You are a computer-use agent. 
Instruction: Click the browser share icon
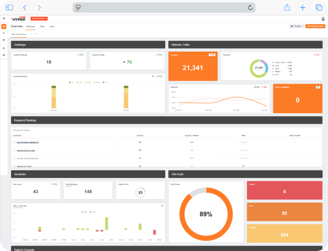(287, 7)
